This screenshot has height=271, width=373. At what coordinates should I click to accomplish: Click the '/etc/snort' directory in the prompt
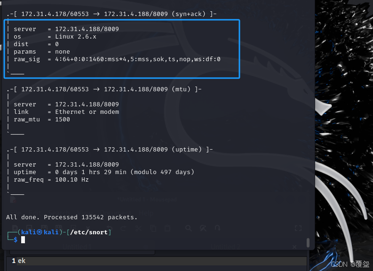pyautogui.click(x=89, y=232)
